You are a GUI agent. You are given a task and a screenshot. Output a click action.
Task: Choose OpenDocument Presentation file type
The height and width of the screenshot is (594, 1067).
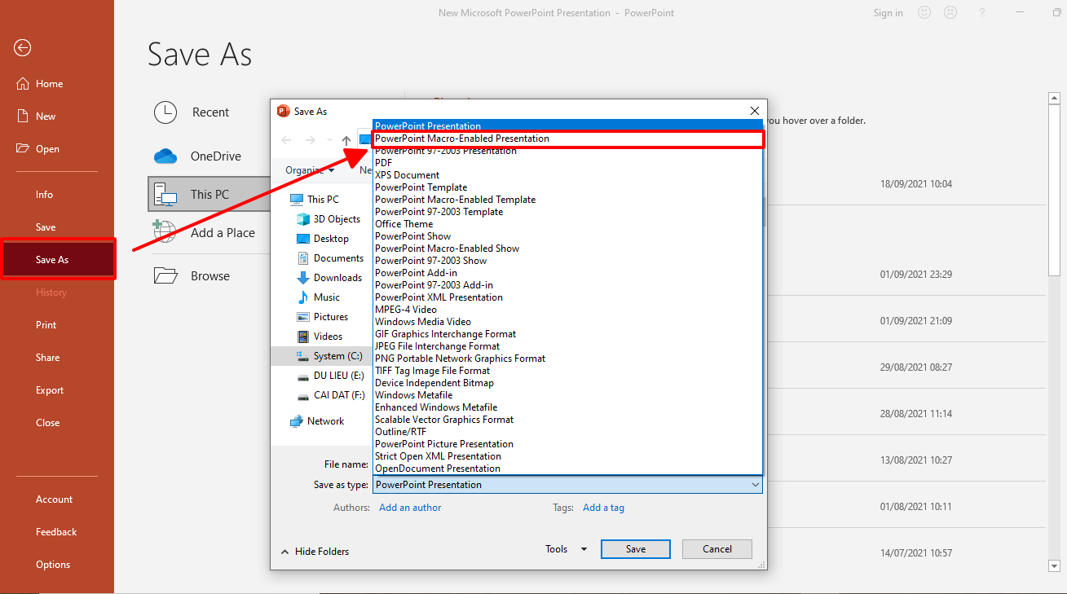568,469
